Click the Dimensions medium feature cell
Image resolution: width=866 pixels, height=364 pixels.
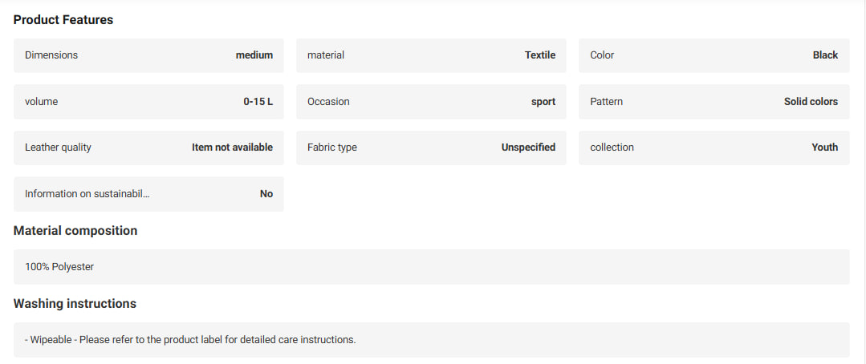coord(148,55)
